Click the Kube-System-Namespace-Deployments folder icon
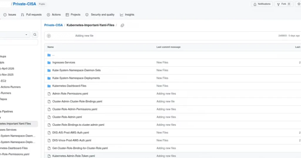Screen dimensions: 301x158 (49, 78)
